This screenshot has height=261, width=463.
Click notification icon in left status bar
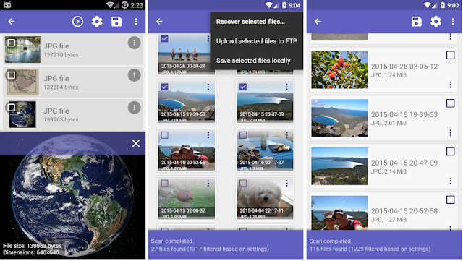[x=7, y=4]
